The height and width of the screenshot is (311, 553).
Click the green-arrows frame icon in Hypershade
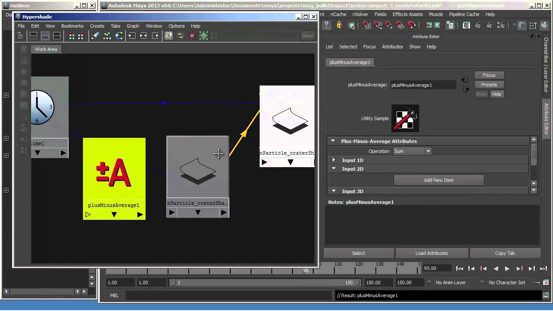pos(203,36)
